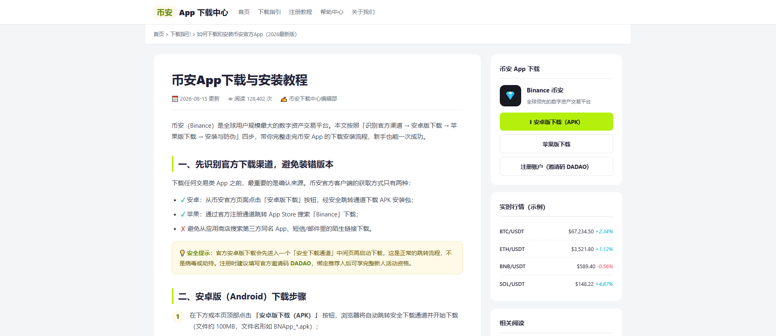The image size is (776, 336).
Task: Click the 相关阅读 sidebar heading
Action: [x=512, y=323]
